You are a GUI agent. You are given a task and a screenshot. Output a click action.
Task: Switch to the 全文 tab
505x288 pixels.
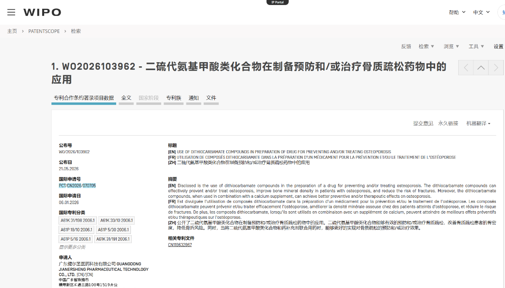pos(126,98)
